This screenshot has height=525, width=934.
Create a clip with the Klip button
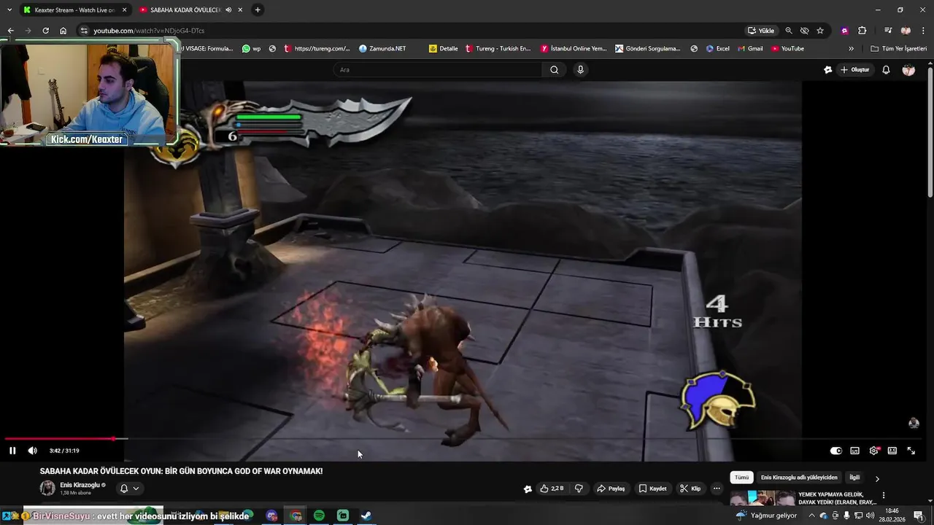690,489
